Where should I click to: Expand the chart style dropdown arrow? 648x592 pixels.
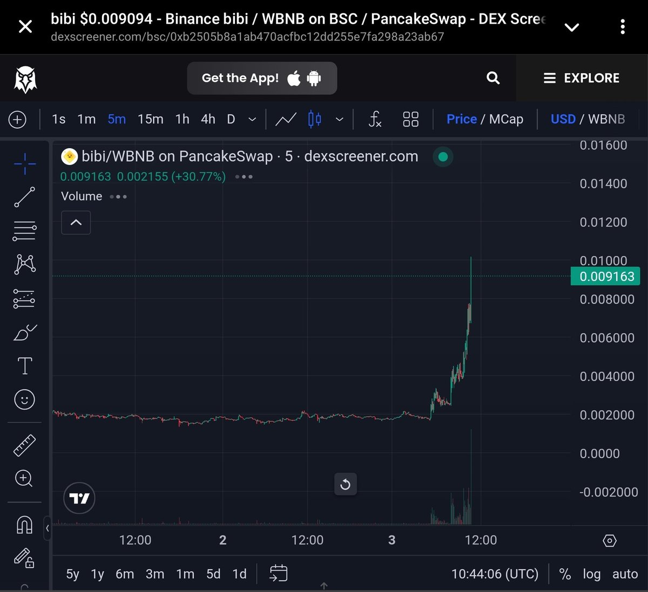click(340, 119)
